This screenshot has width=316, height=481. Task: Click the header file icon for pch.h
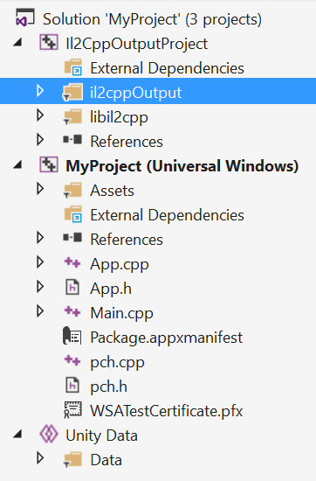coord(72,386)
